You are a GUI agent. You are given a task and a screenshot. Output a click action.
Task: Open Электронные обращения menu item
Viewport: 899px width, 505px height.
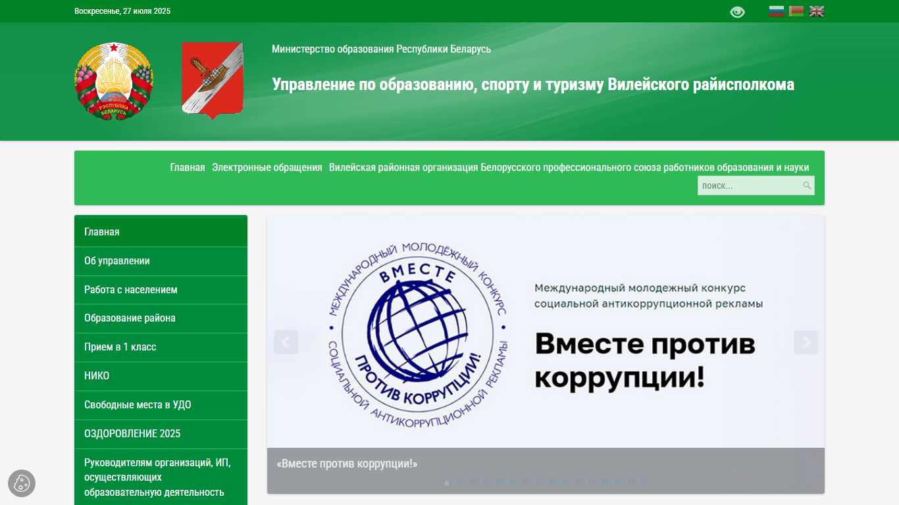point(267,168)
